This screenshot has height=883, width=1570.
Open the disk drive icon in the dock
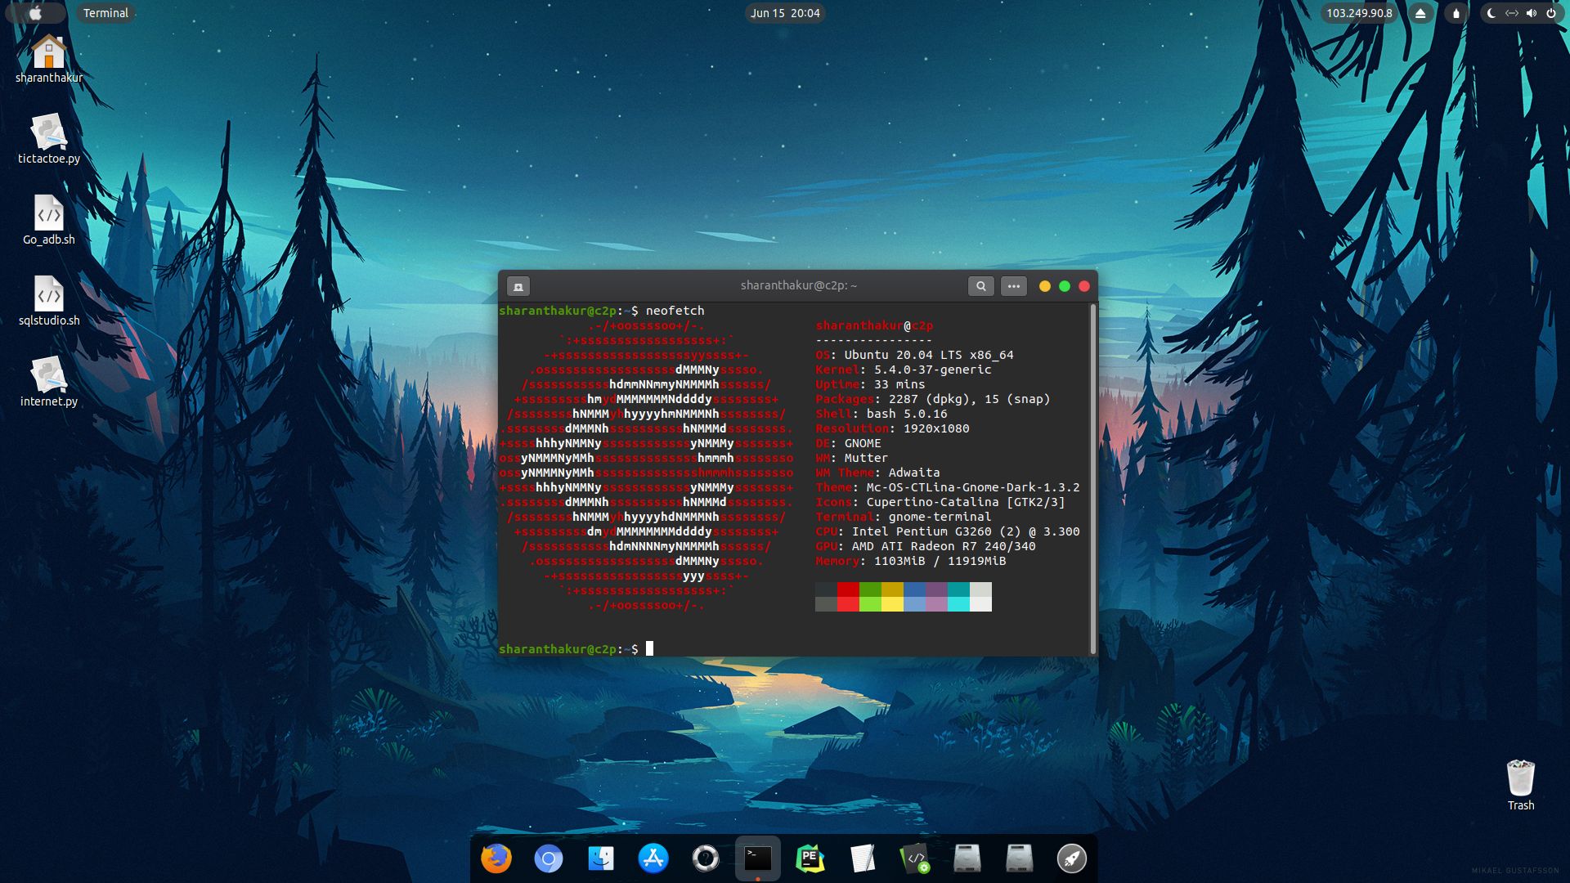pos(968,858)
